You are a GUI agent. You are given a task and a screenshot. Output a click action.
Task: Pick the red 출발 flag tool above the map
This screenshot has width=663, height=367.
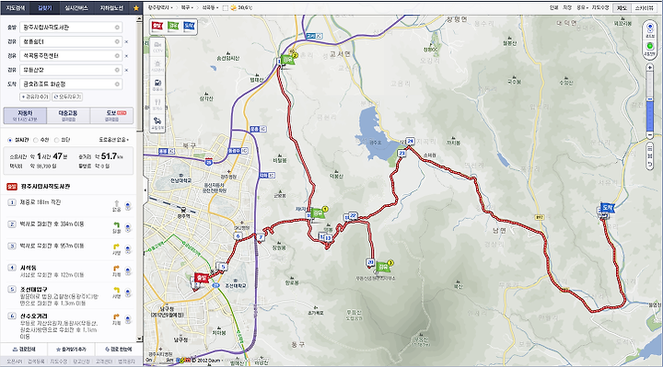click(157, 26)
